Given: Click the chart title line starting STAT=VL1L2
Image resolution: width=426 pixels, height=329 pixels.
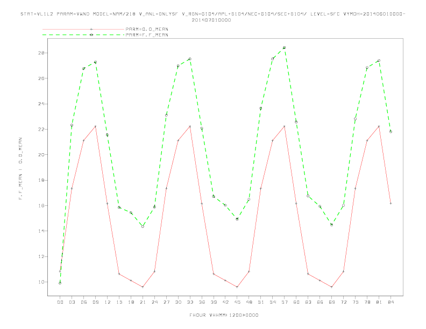Looking at the screenshot, I should [x=213, y=14].
